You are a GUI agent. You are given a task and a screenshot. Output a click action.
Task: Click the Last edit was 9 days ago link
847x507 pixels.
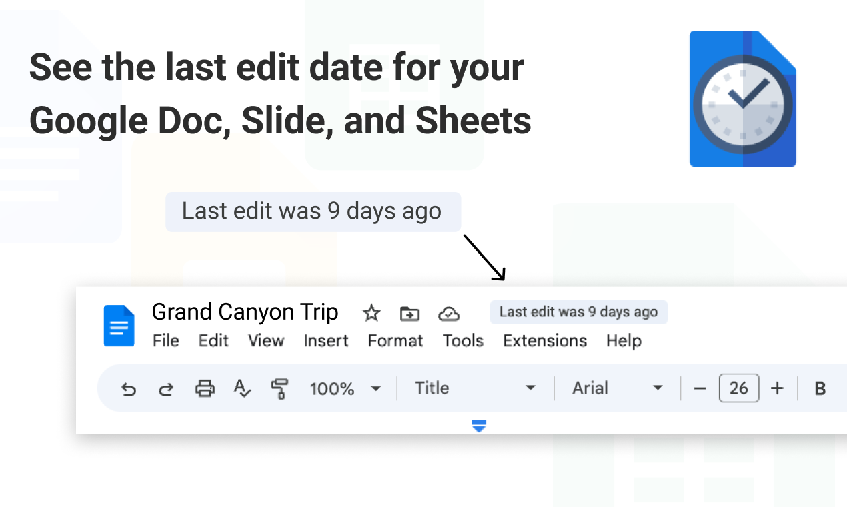578,312
